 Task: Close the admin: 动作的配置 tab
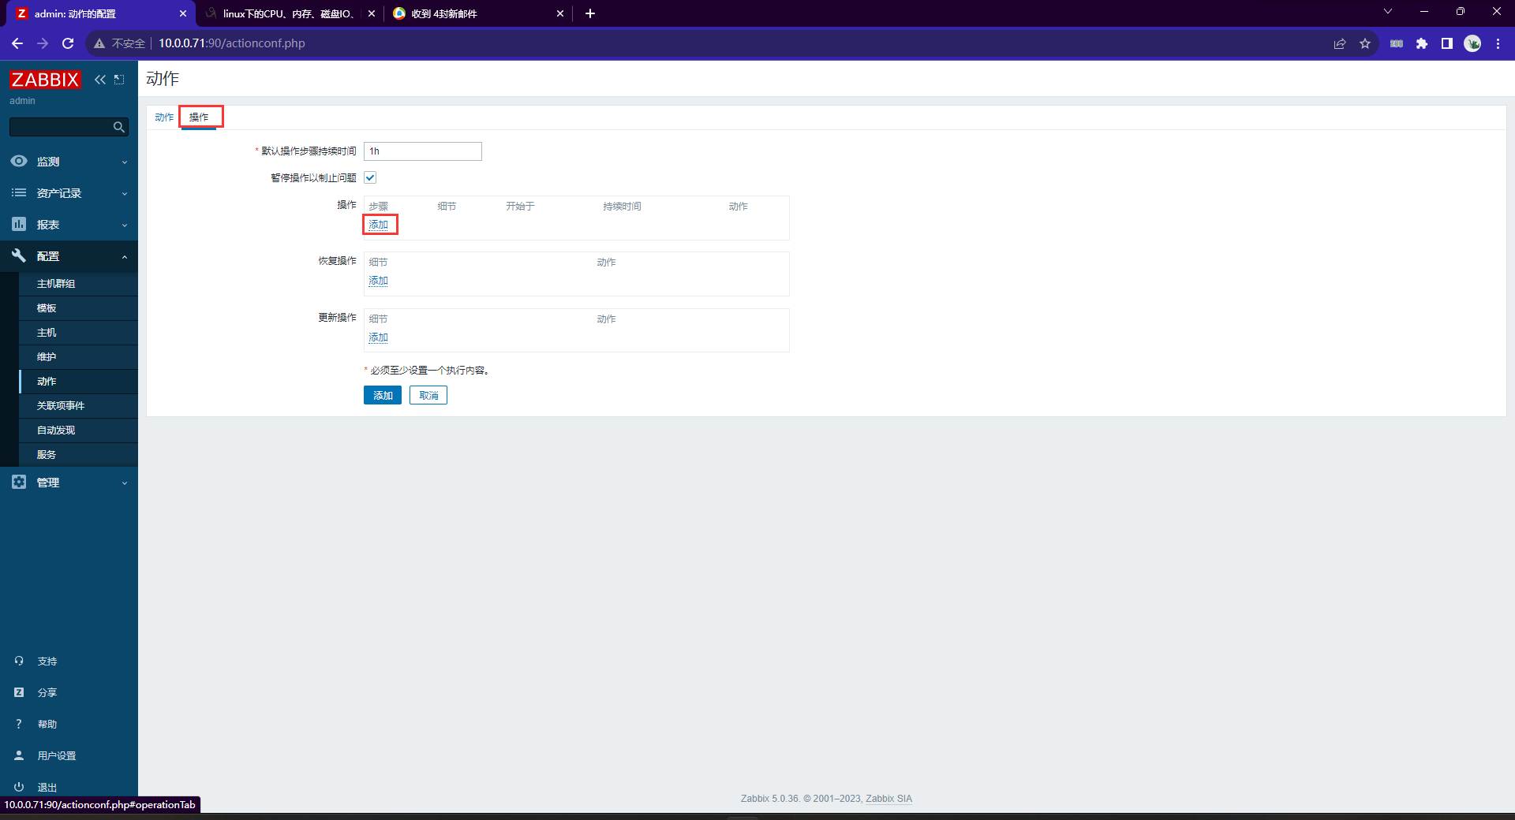click(183, 13)
